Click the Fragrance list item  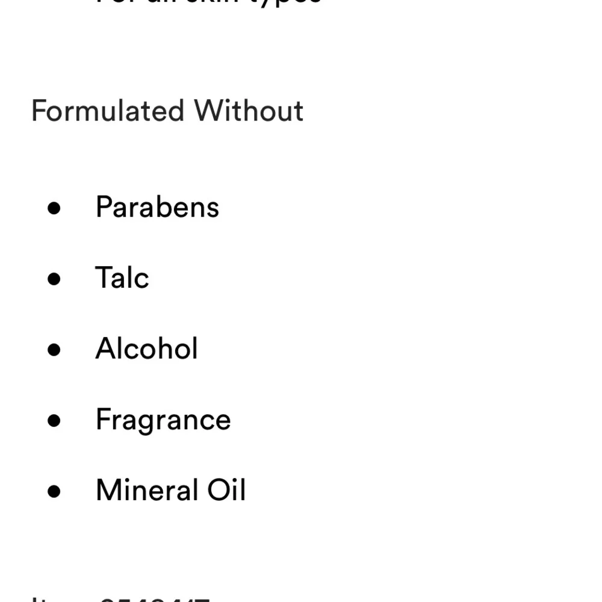point(163,420)
